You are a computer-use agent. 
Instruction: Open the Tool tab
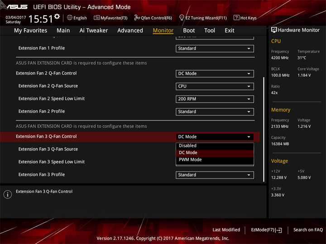pos(210,31)
